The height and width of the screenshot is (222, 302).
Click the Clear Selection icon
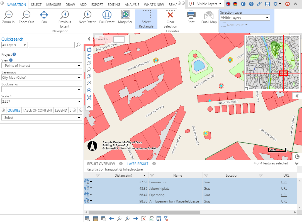[x=170, y=19]
